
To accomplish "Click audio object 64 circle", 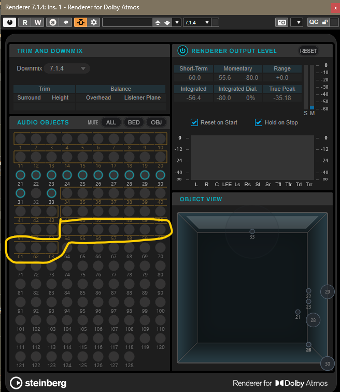I will pos(67,248).
